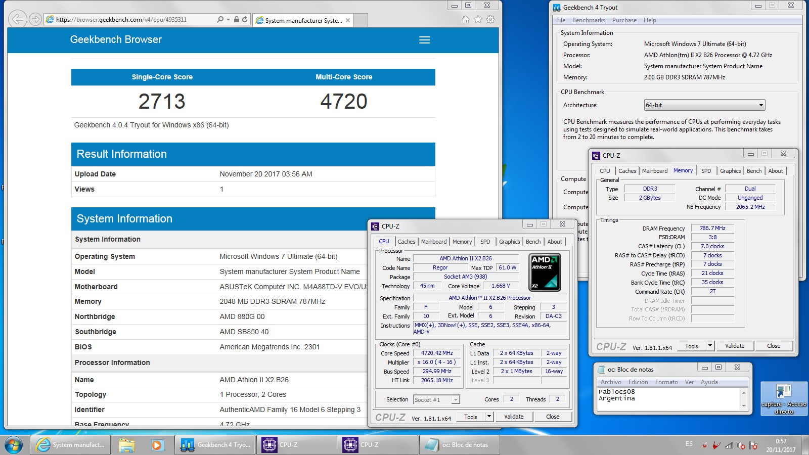Click the Windows Start orb
This screenshot has height=455, width=809.
14,445
